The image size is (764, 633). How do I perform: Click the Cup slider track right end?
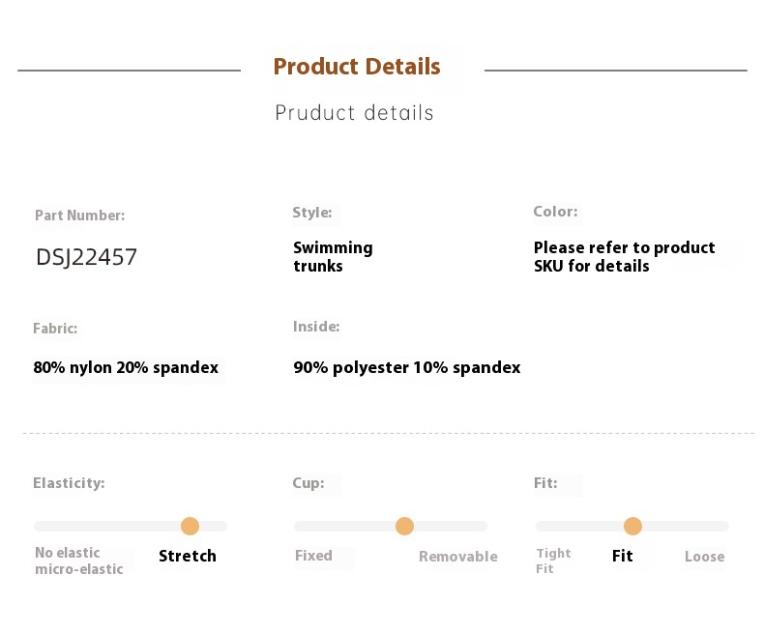coord(482,526)
